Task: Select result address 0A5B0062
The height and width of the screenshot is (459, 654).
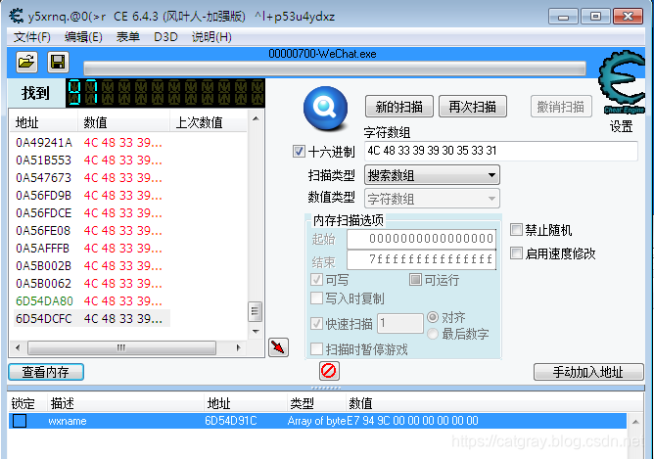Action: click(43, 283)
